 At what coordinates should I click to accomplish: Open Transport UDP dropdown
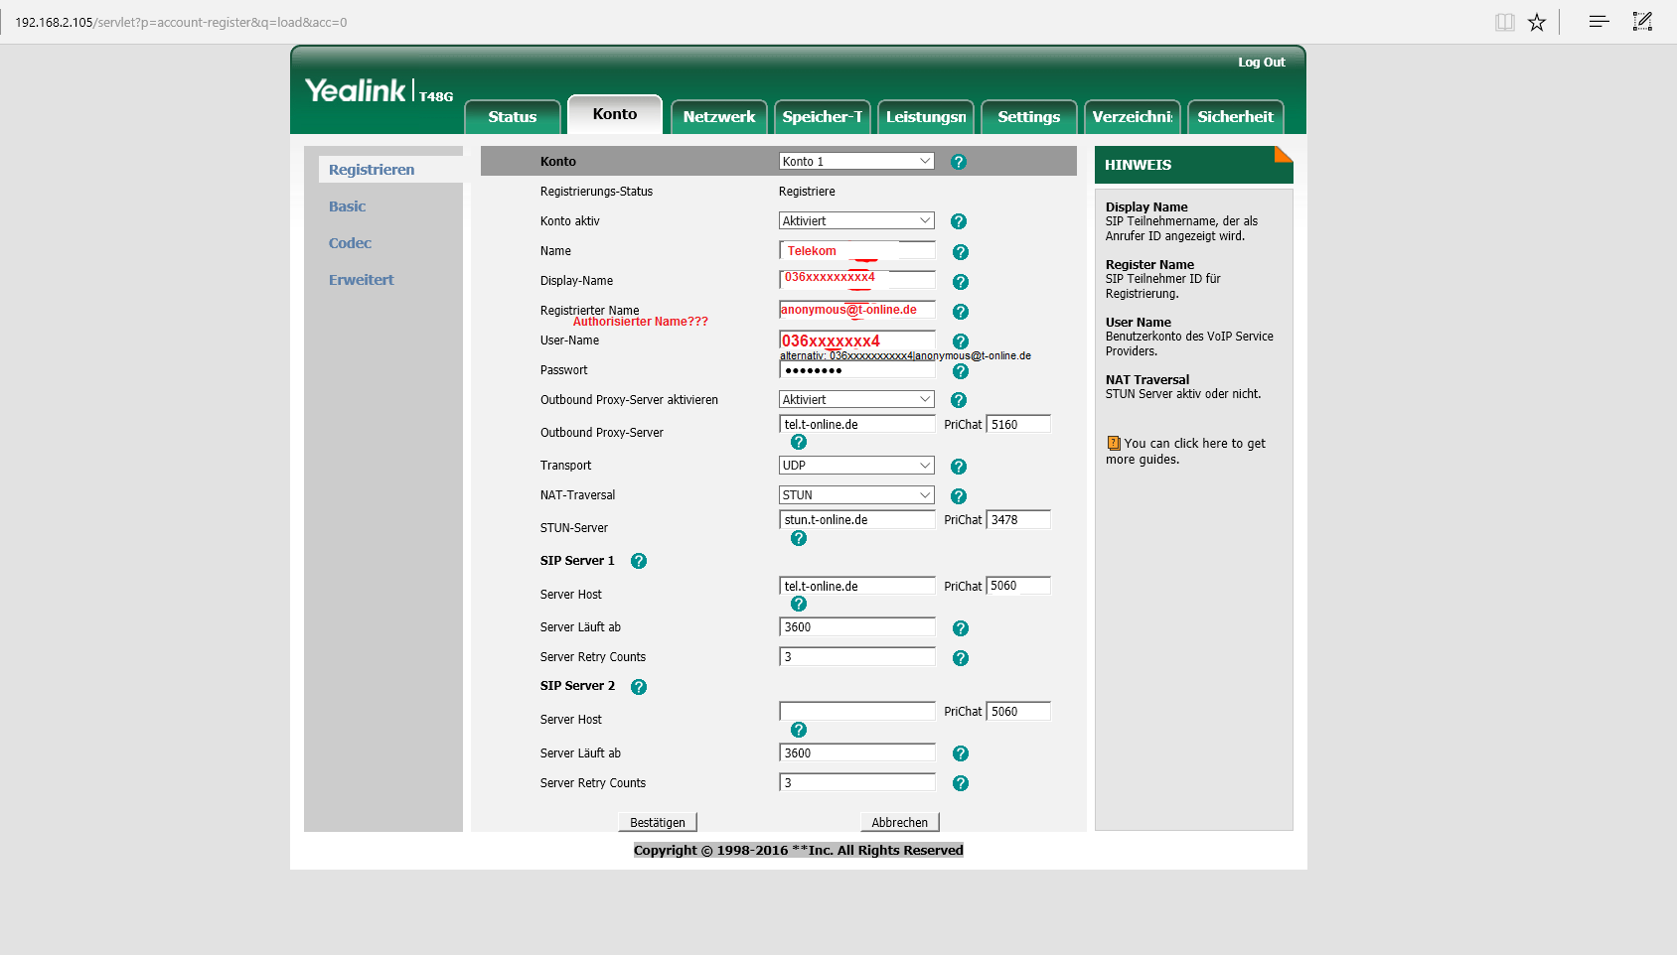(856, 465)
